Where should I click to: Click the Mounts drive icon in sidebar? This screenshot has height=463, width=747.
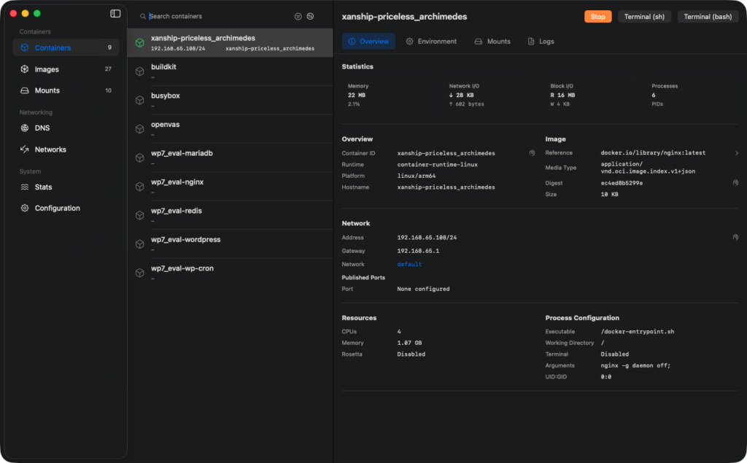click(25, 90)
